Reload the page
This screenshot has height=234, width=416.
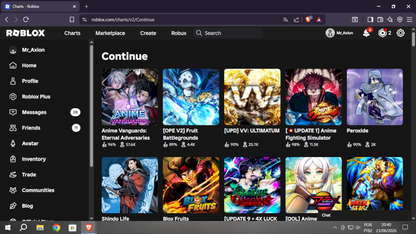point(26,19)
